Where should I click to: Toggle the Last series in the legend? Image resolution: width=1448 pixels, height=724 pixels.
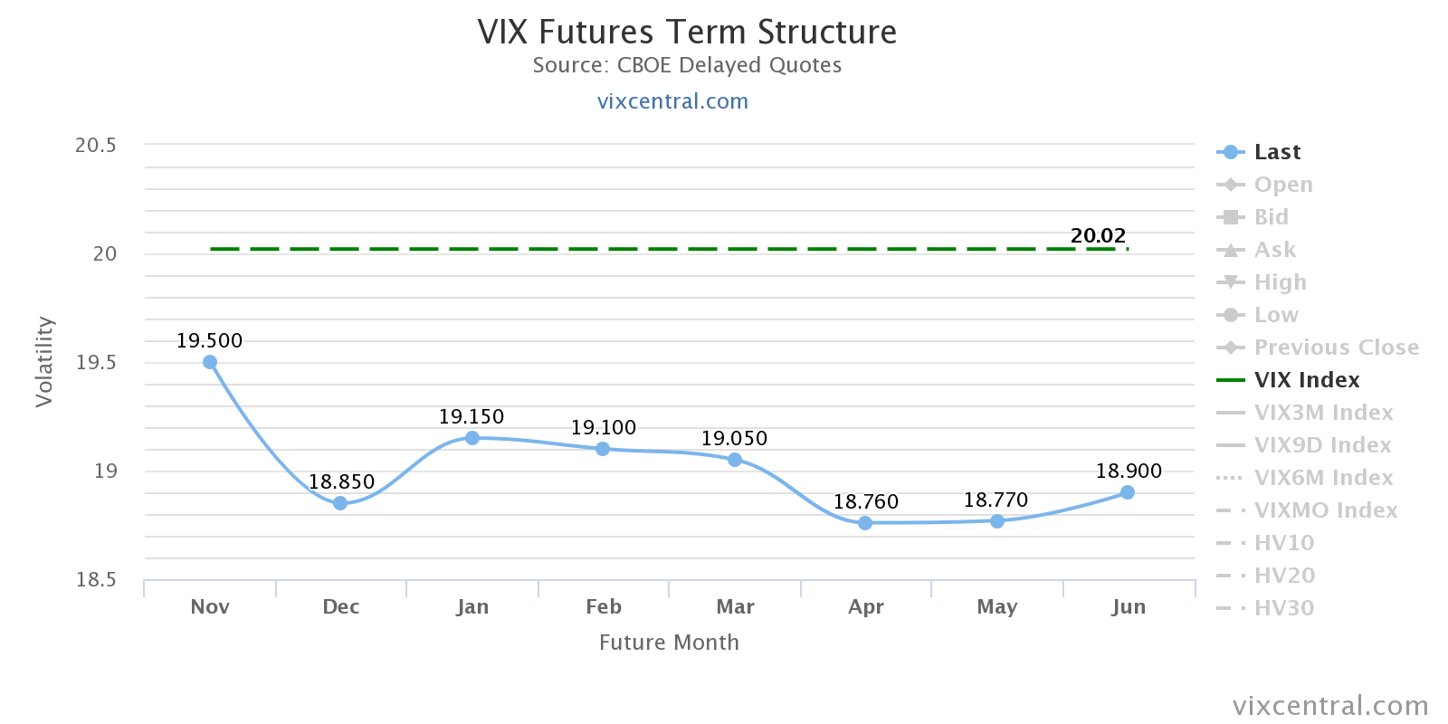pyautogui.click(x=1276, y=152)
